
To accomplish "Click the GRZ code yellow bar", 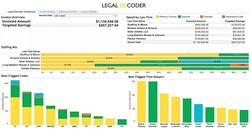I will tap(110, 122).
